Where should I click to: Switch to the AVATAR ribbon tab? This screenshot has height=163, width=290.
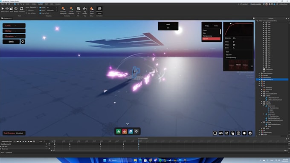click(40, 4)
